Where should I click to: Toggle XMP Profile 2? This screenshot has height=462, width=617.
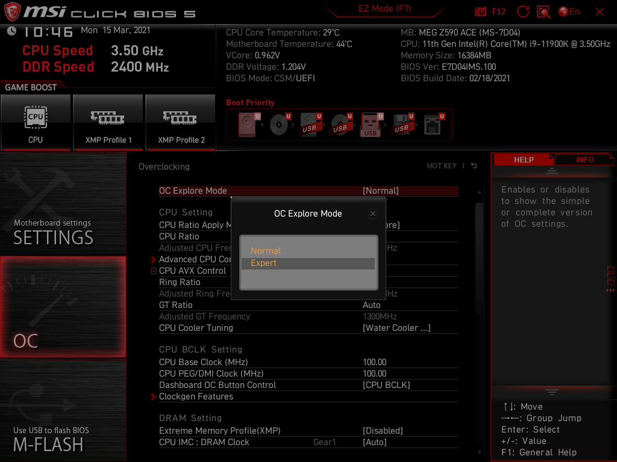(x=181, y=123)
